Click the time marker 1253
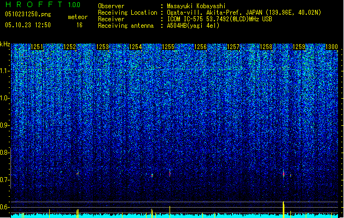 click(x=102, y=47)
